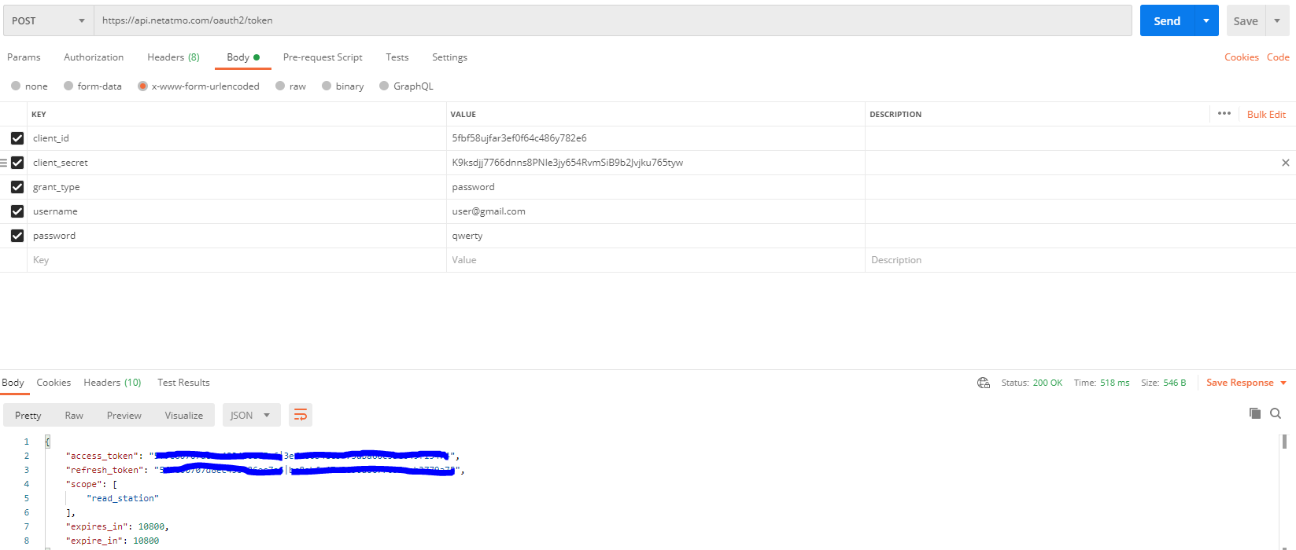Choose the form-data body option
This screenshot has width=1296, height=550.
68,86
